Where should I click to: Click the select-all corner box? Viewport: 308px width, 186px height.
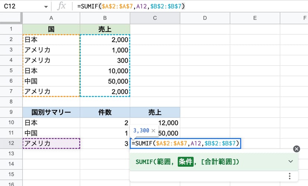11,18
